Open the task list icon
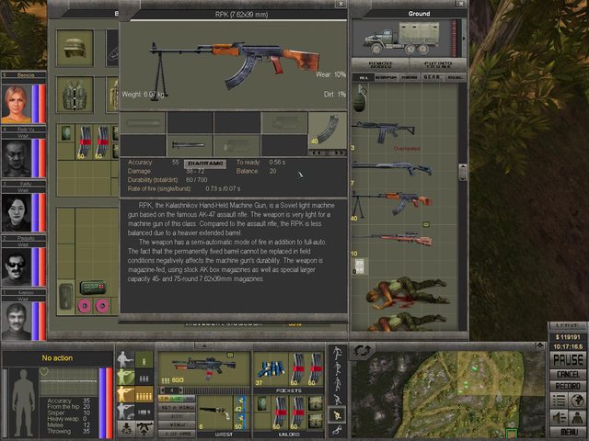Screen dimensions: 589x441 [x=559, y=401]
